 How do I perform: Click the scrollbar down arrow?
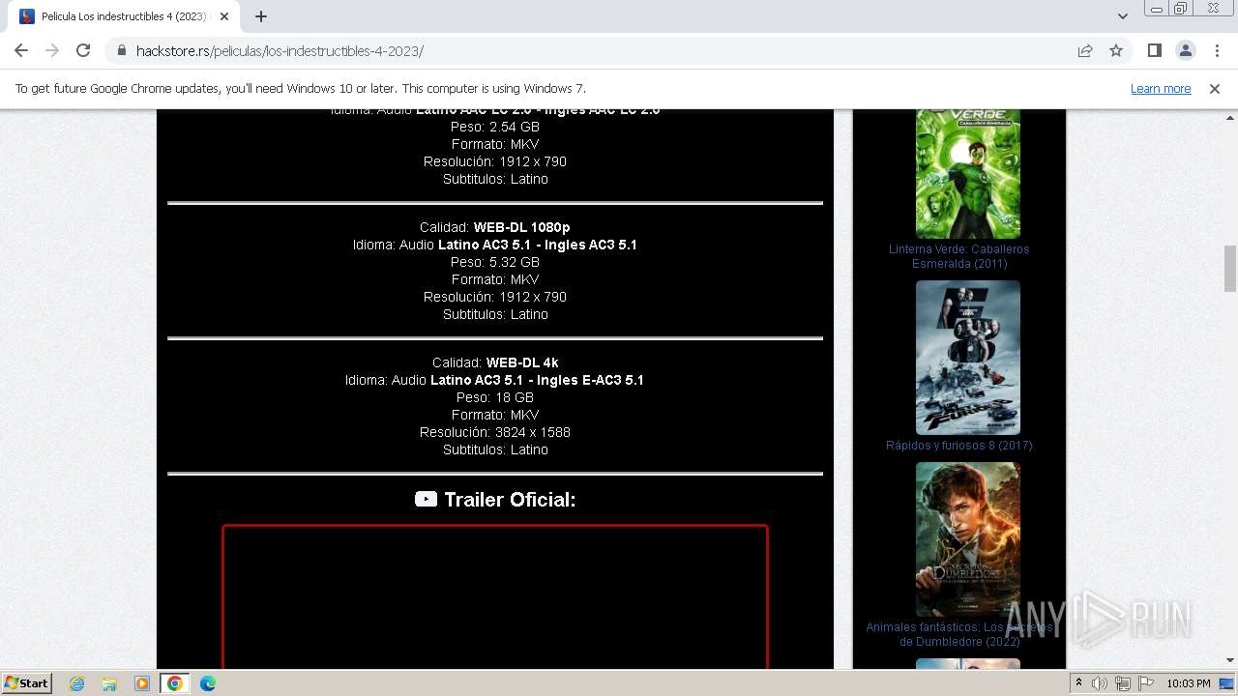pyautogui.click(x=1230, y=660)
